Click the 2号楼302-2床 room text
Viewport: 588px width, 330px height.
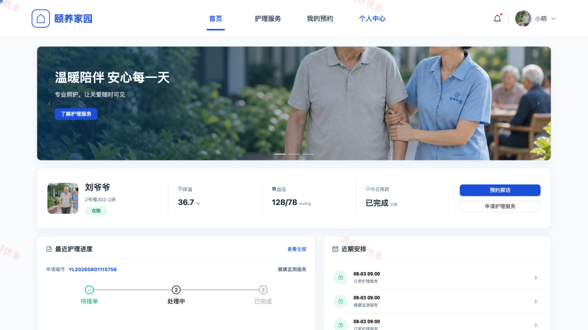(100, 199)
